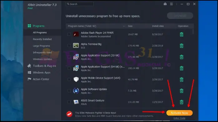Click trash icon for ASUS Smart Gesture
The height and width of the screenshot is (122, 218).
tap(181, 102)
